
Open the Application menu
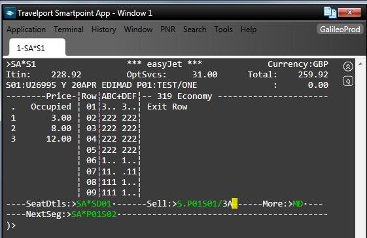tap(26, 30)
